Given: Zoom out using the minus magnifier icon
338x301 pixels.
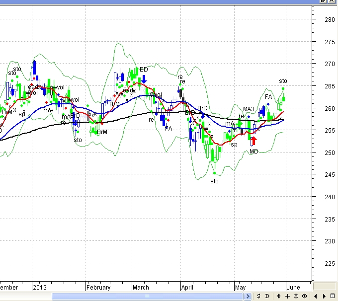Looking at the screenshot, I should coord(296,296).
